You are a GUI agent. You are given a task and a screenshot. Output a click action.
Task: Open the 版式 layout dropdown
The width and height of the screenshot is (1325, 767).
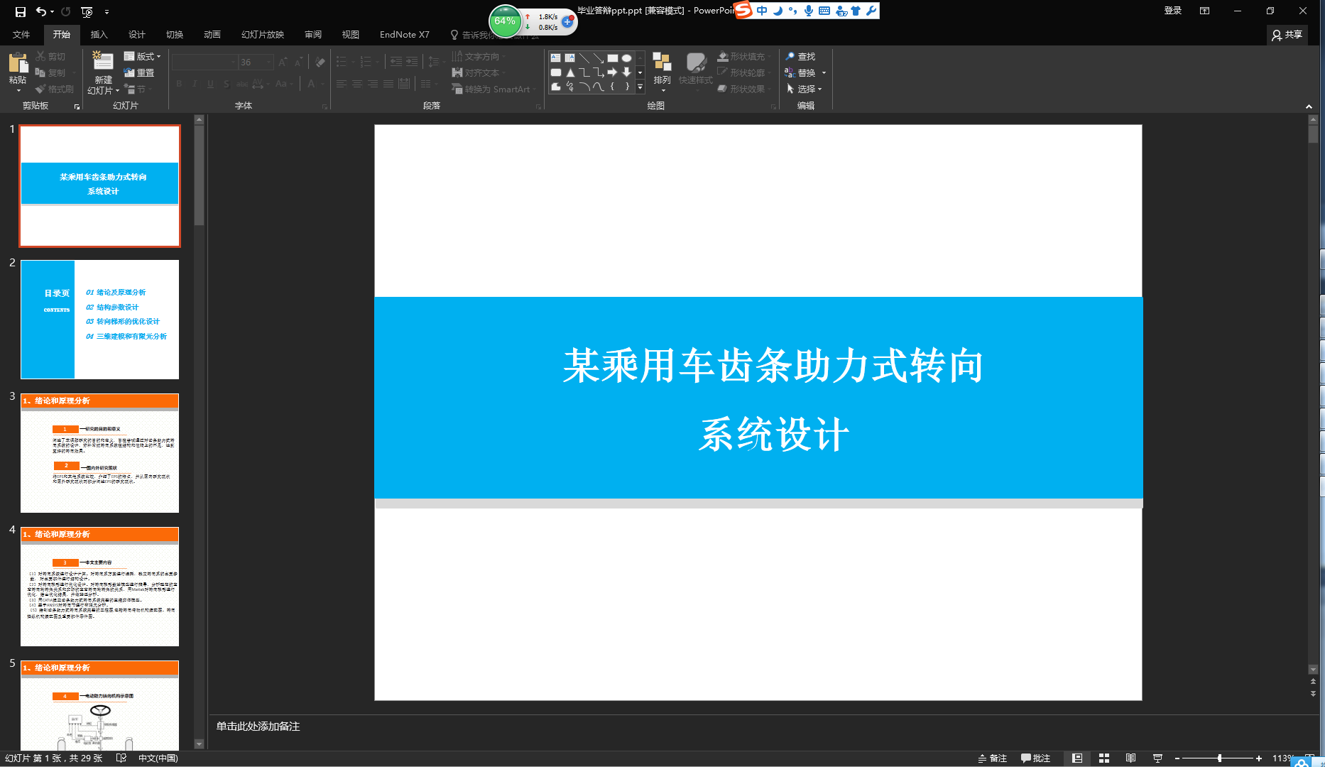[x=143, y=56]
